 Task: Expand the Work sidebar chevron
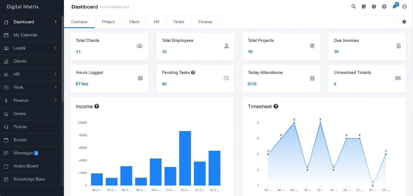(x=55, y=87)
